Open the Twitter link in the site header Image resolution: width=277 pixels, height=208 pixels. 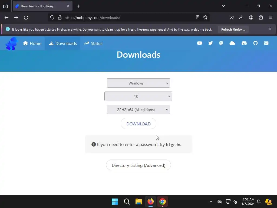tap(210, 43)
